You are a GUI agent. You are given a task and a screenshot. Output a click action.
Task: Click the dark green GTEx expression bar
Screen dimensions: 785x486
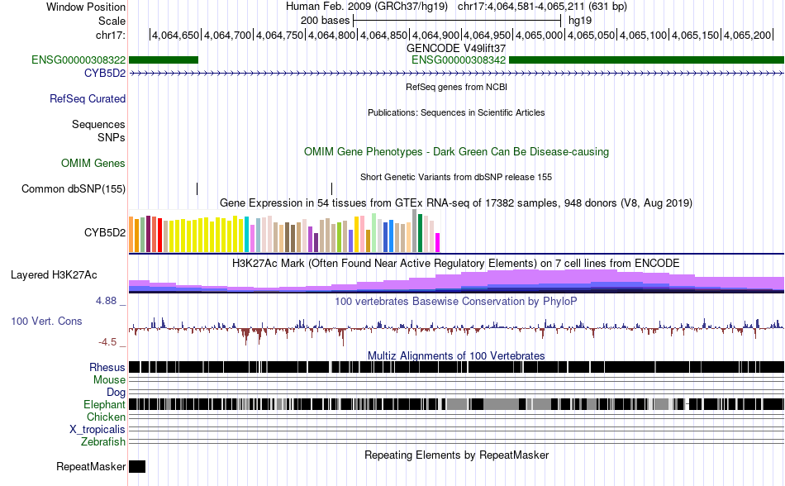(421, 233)
